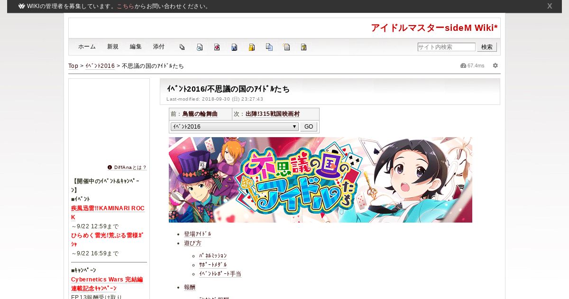Jump to 登場ｱｲﾄﾞﾙ section

197,234
